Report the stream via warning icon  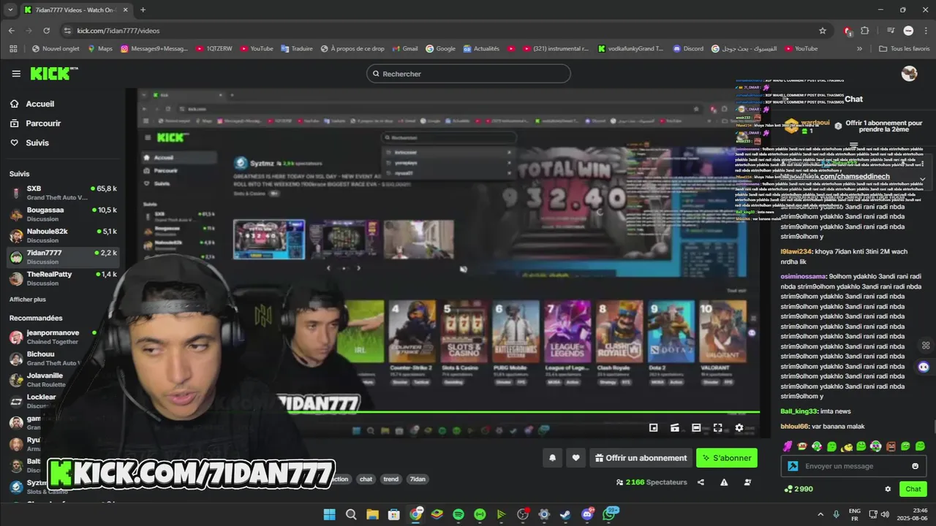click(724, 482)
